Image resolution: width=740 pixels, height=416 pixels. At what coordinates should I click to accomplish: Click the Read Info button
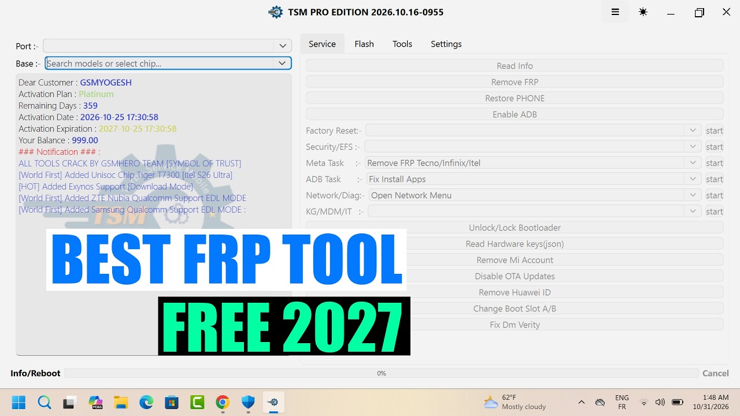(515, 66)
